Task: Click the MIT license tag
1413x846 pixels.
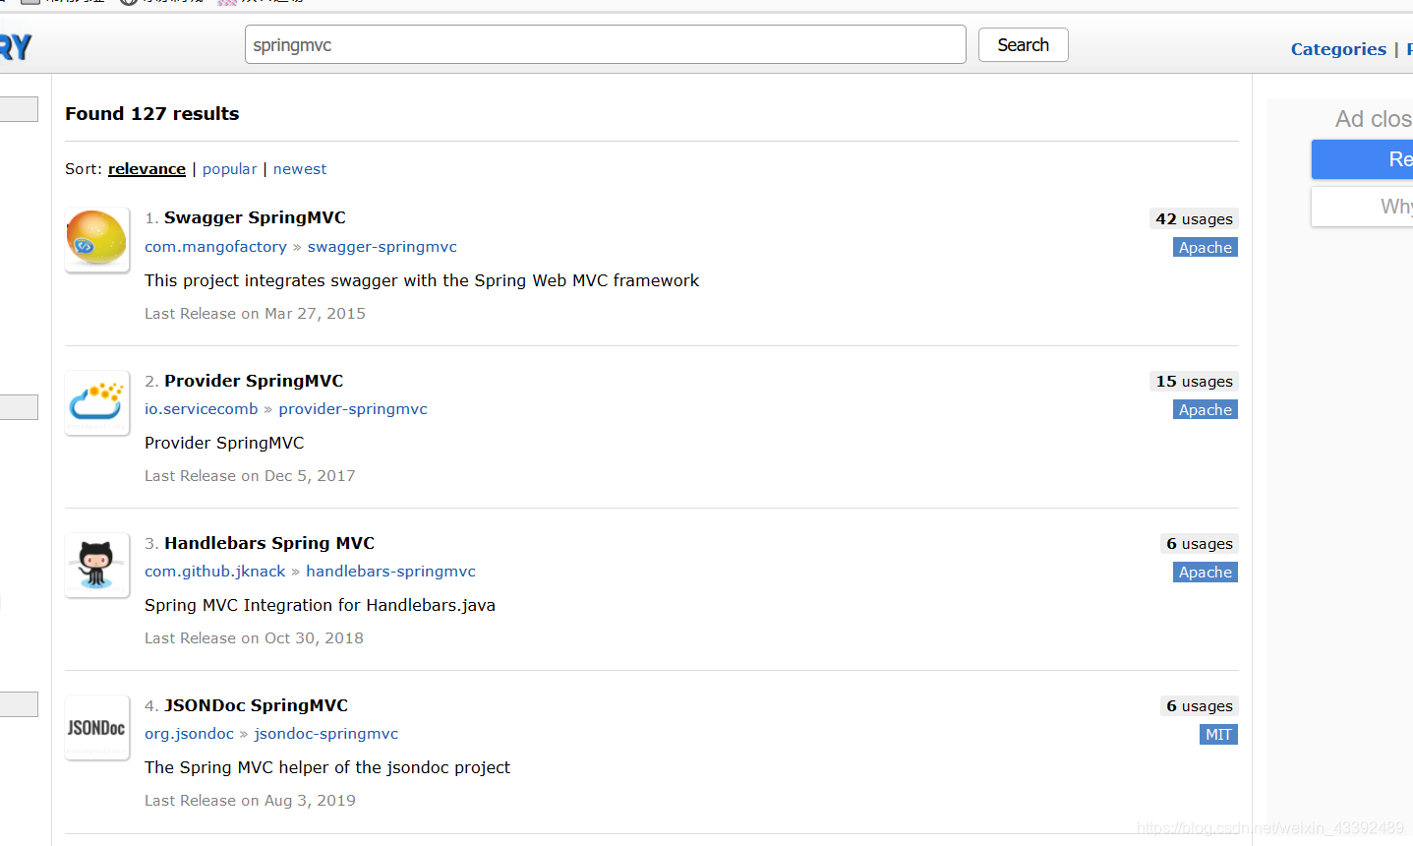Action: click(1218, 734)
